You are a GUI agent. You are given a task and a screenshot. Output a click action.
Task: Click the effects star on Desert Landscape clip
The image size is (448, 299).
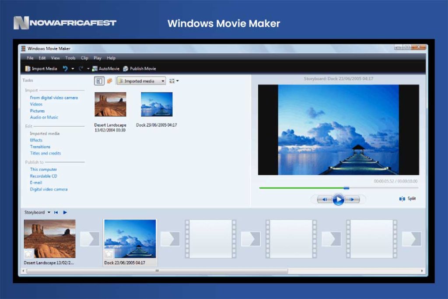[28, 253]
